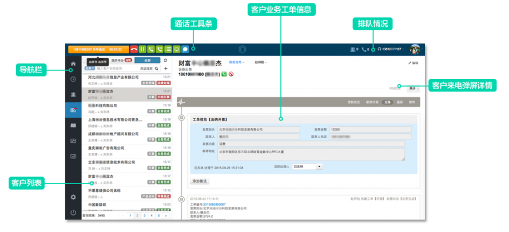509x232 pixels.
Task: Click the queue agents icon in top bar
Action: click(x=354, y=49)
